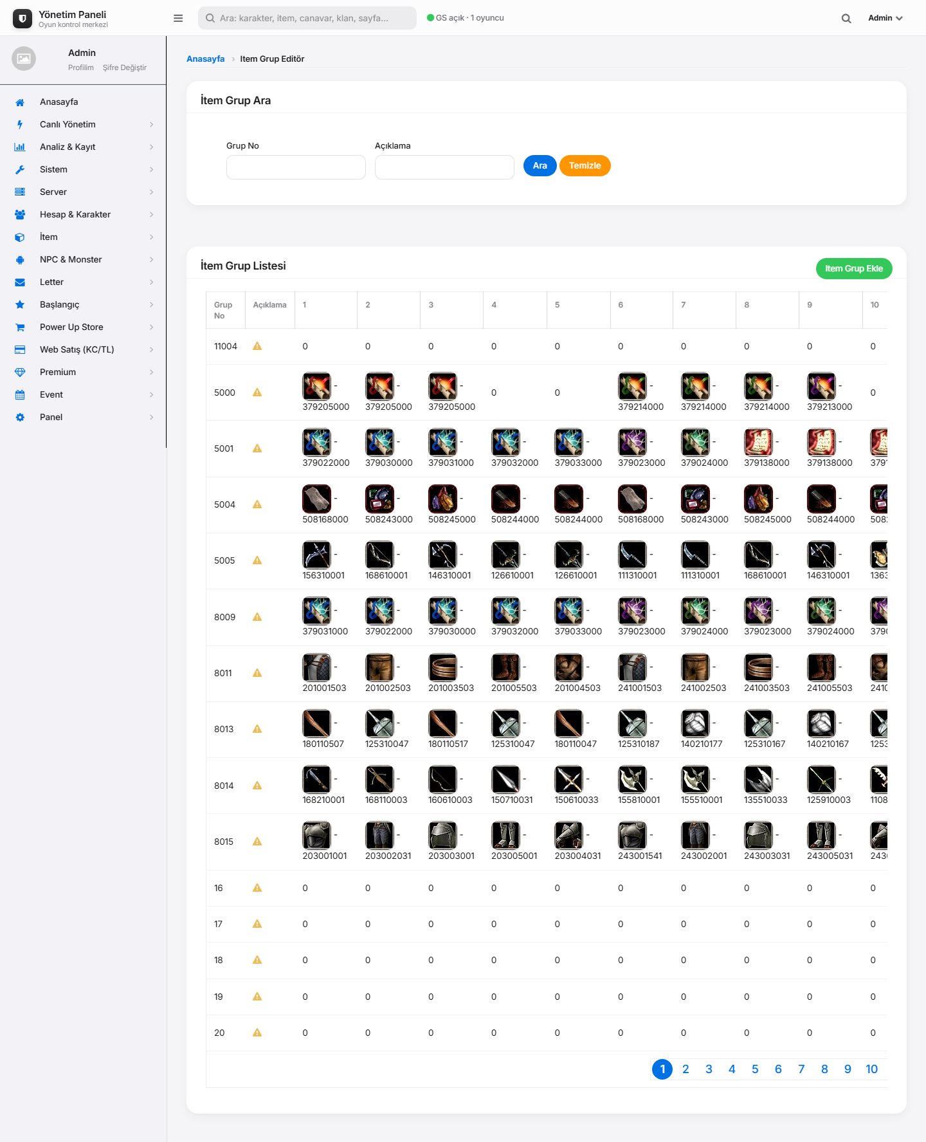The height and width of the screenshot is (1142, 926).
Task: Open the Web Satış (KC/TL) menu item
Action: tap(83, 350)
